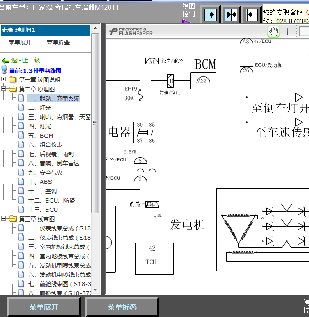Click the 奇瑞-瑞麒M1 panel header
The image size is (309, 317).
click(x=45, y=30)
